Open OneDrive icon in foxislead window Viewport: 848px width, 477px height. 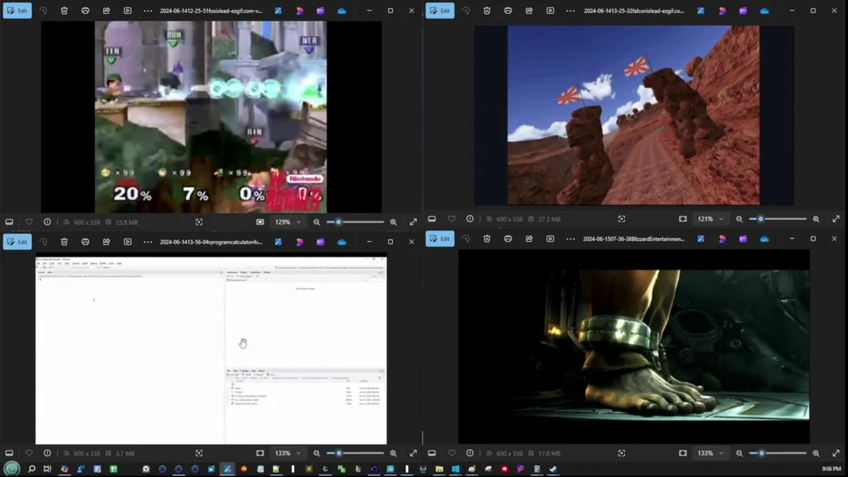pos(342,11)
